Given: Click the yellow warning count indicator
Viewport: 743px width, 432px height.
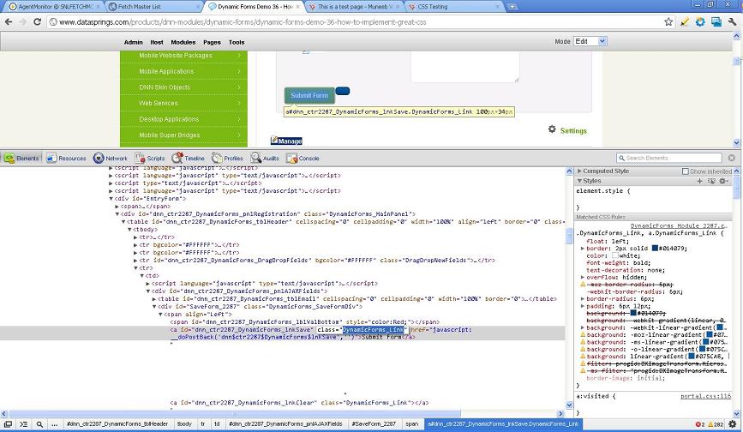Looking at the screenshot, I should [x=716, y=424].
